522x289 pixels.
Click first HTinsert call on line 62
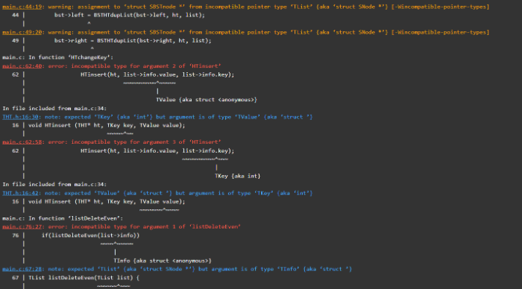point(157,74)
